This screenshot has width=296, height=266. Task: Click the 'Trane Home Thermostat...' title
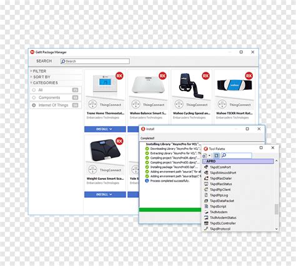[106, 113]
